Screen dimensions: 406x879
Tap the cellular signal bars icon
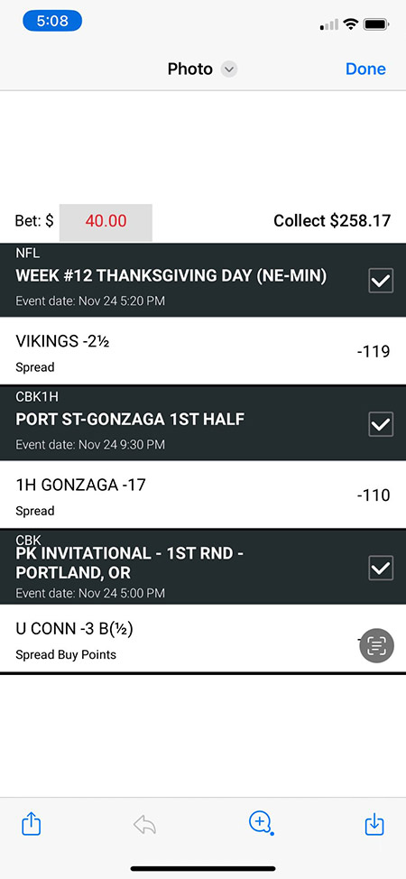pos(329,24)
